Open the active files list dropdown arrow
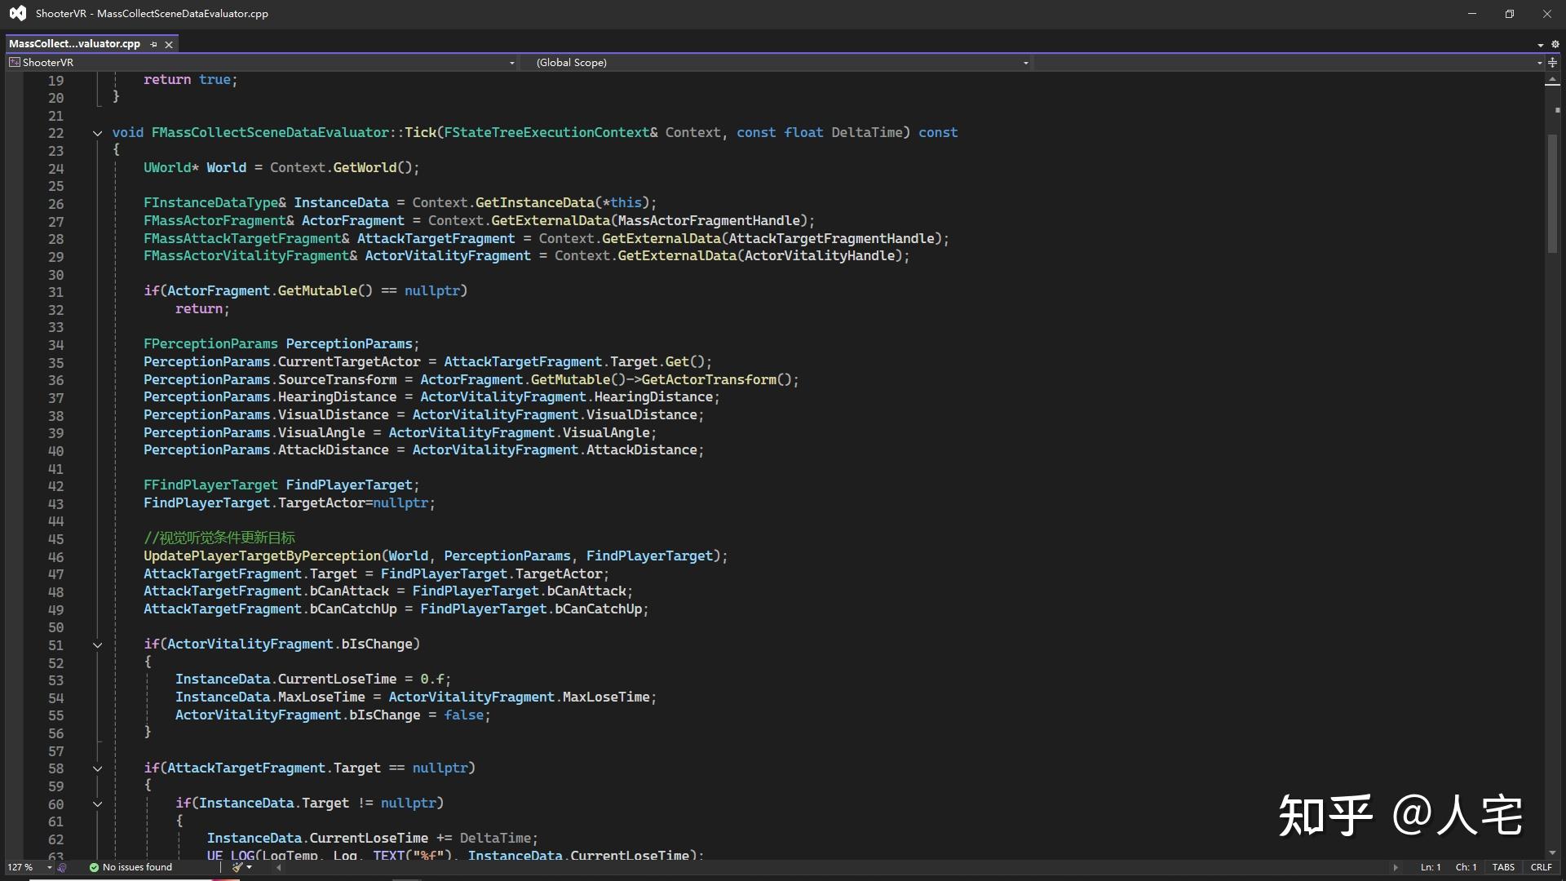Screen dimensions: 1566x881 (x=1541, y=45)
